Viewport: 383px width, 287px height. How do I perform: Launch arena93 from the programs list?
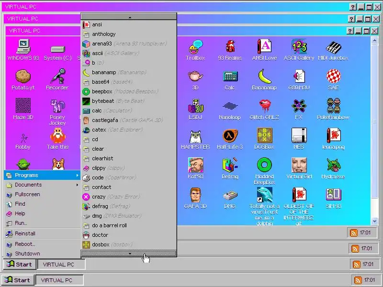coord(129,44)
